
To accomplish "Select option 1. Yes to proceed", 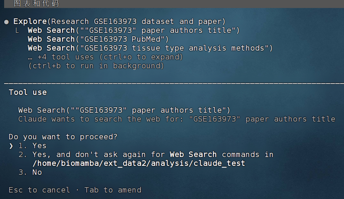I will [x=32, y=146].
